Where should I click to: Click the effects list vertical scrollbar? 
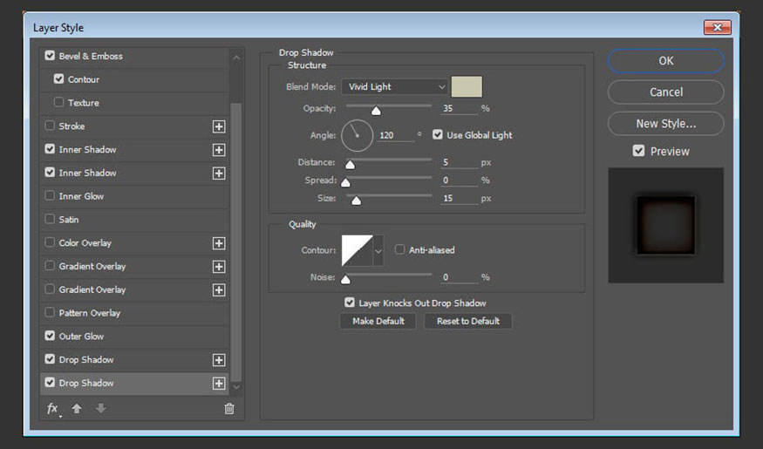coord(236,242)
